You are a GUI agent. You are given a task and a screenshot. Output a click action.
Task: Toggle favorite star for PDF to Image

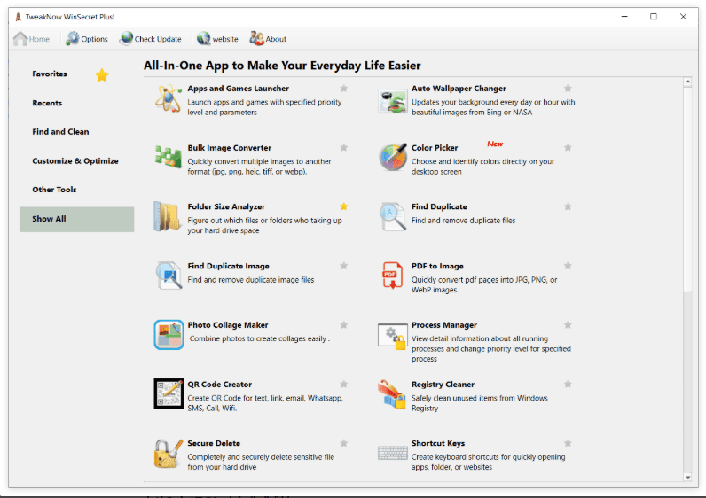[568, 266]
